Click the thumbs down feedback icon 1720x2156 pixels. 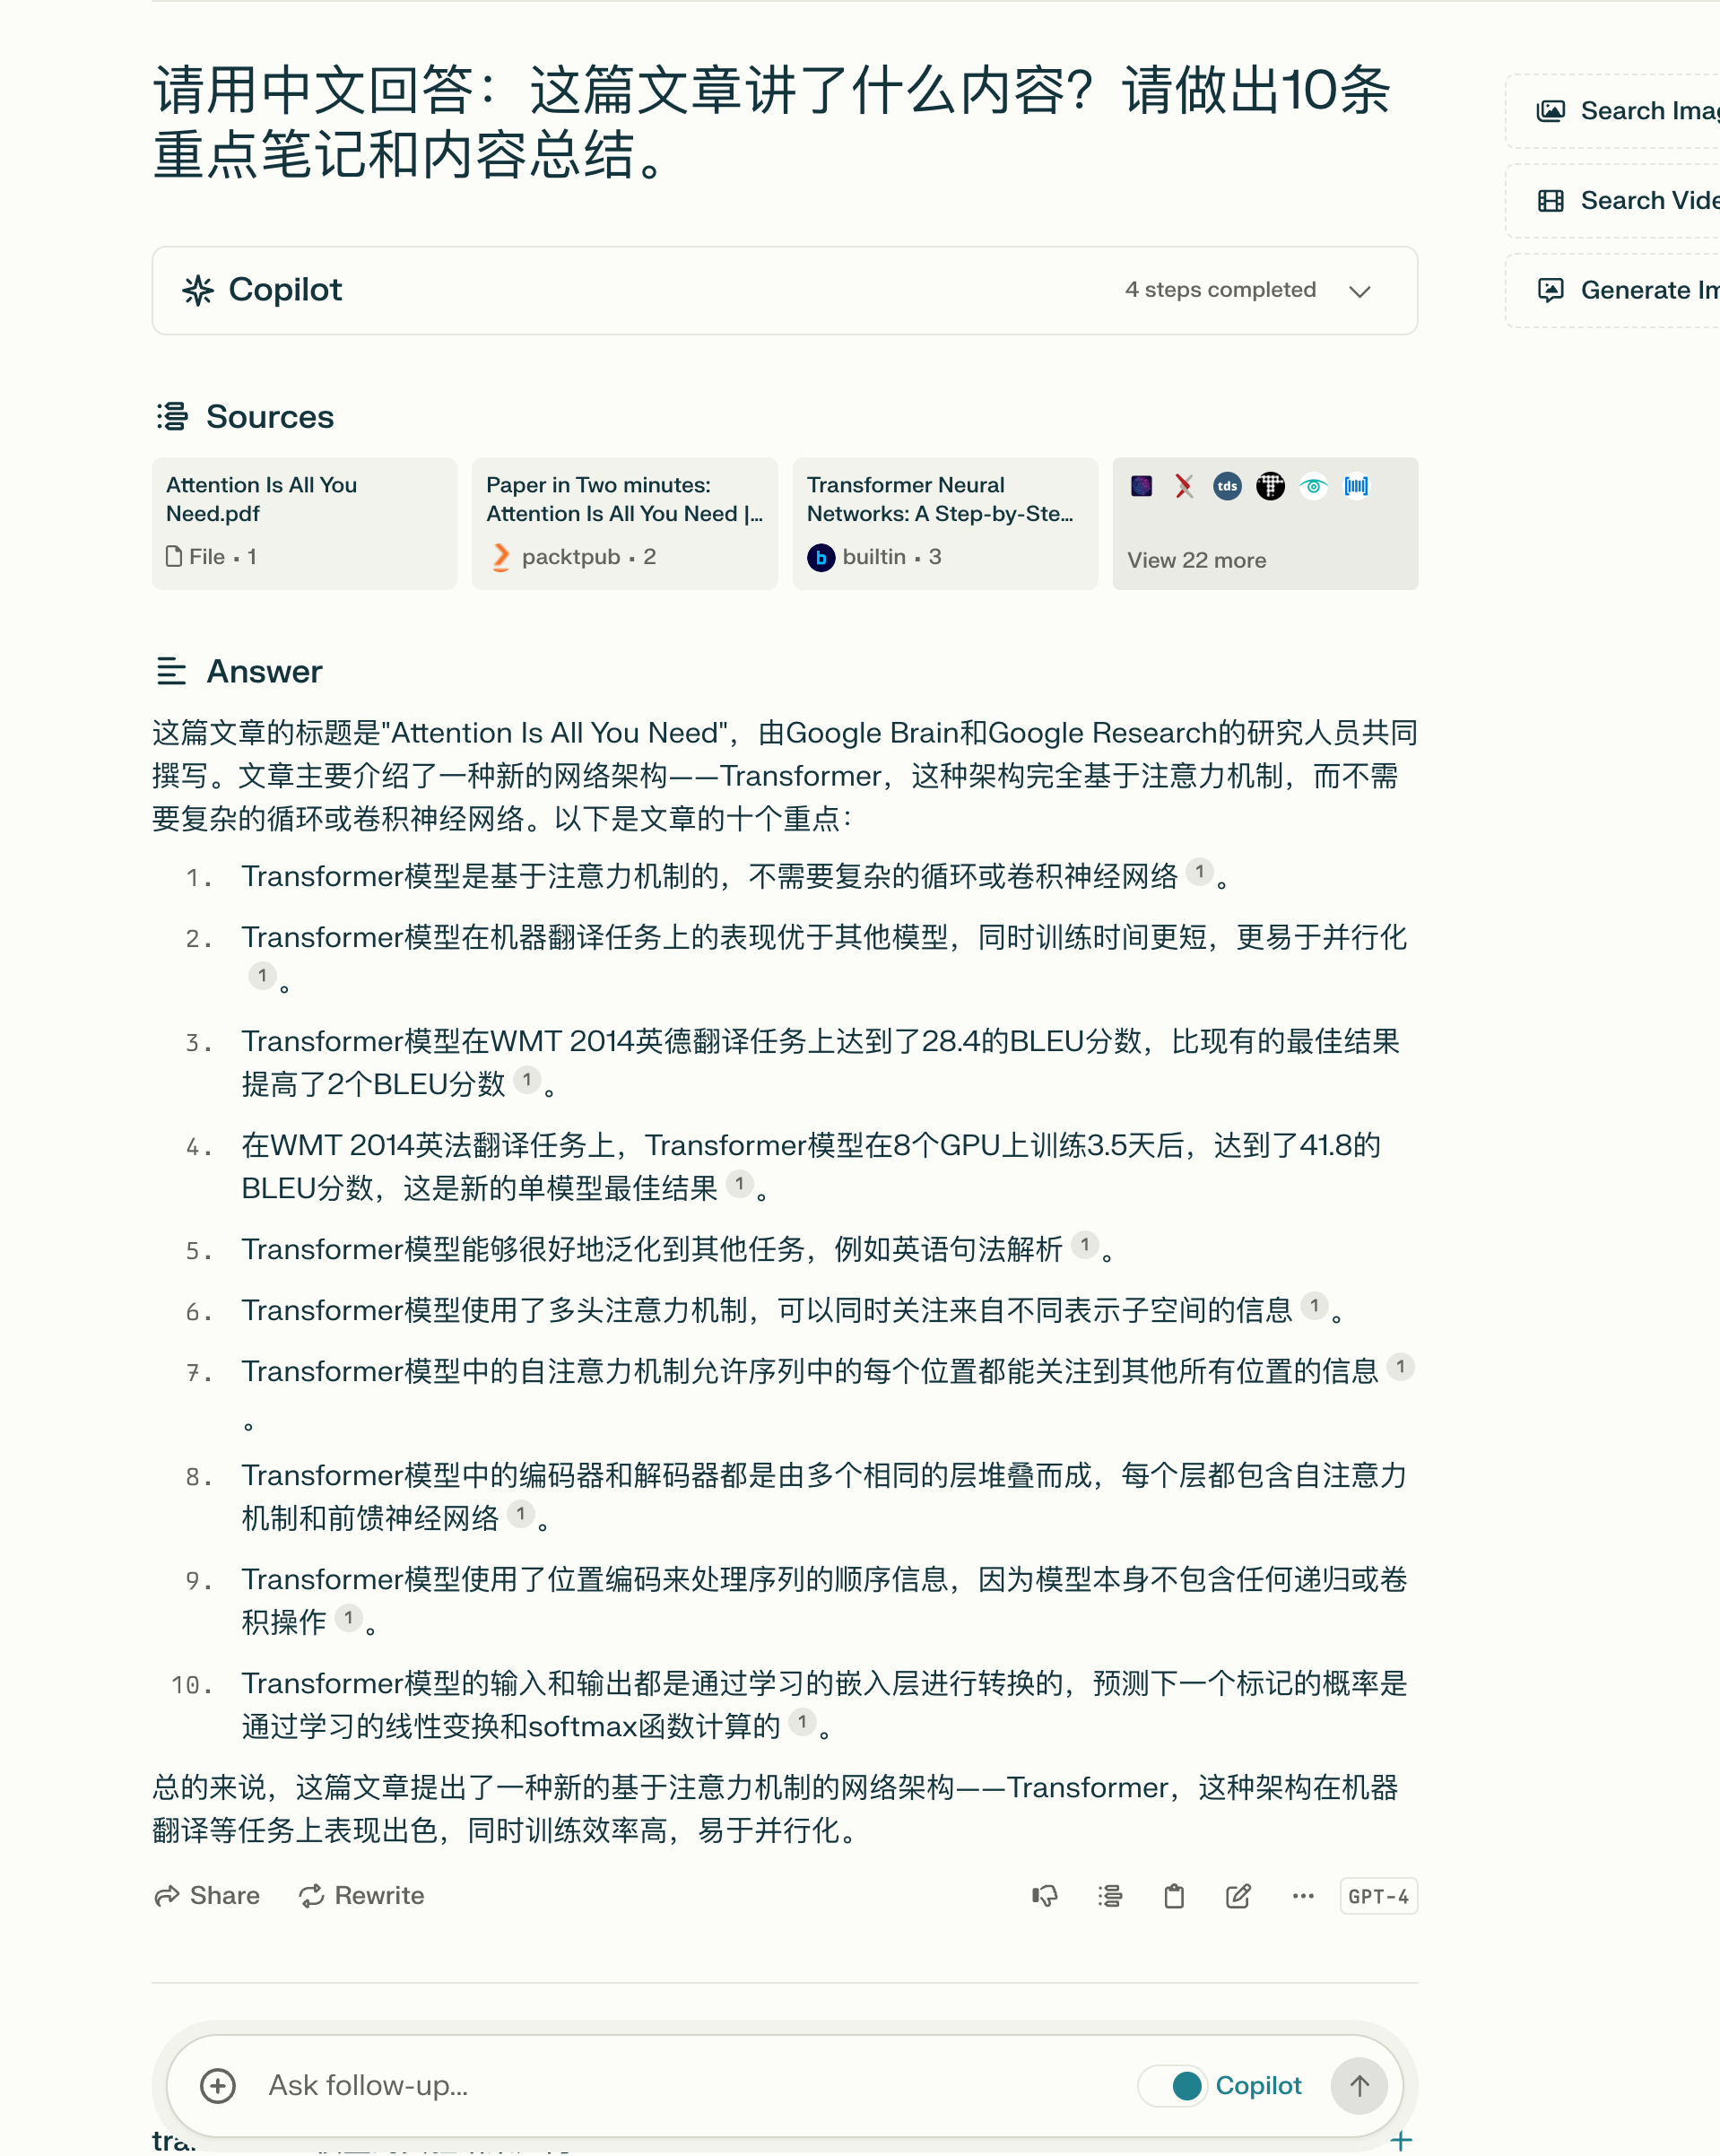pos(1045,1896)
